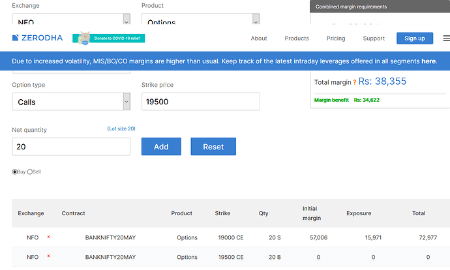Open the Option type dropdown showing Calls
Screen dimensions: 450x270
pos(71,102)
